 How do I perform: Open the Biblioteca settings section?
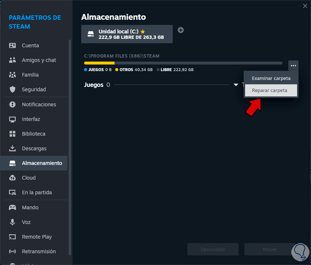tap(34, 134)
